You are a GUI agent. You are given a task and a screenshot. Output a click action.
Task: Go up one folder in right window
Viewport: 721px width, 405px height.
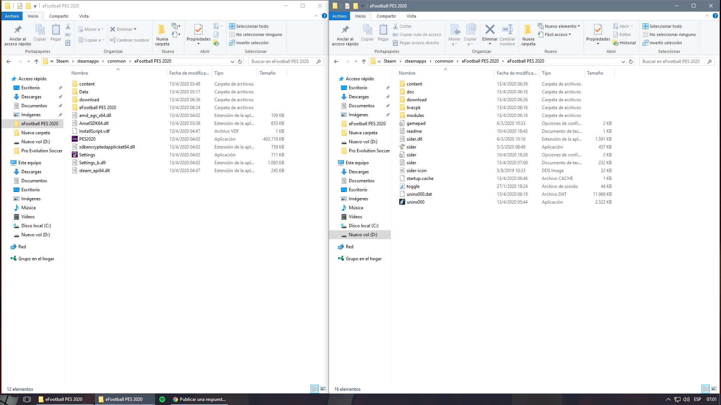[364, 61]
